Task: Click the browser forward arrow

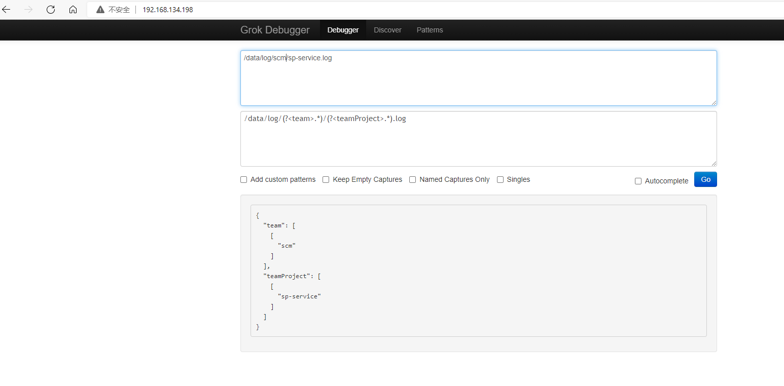Action: 28,10
